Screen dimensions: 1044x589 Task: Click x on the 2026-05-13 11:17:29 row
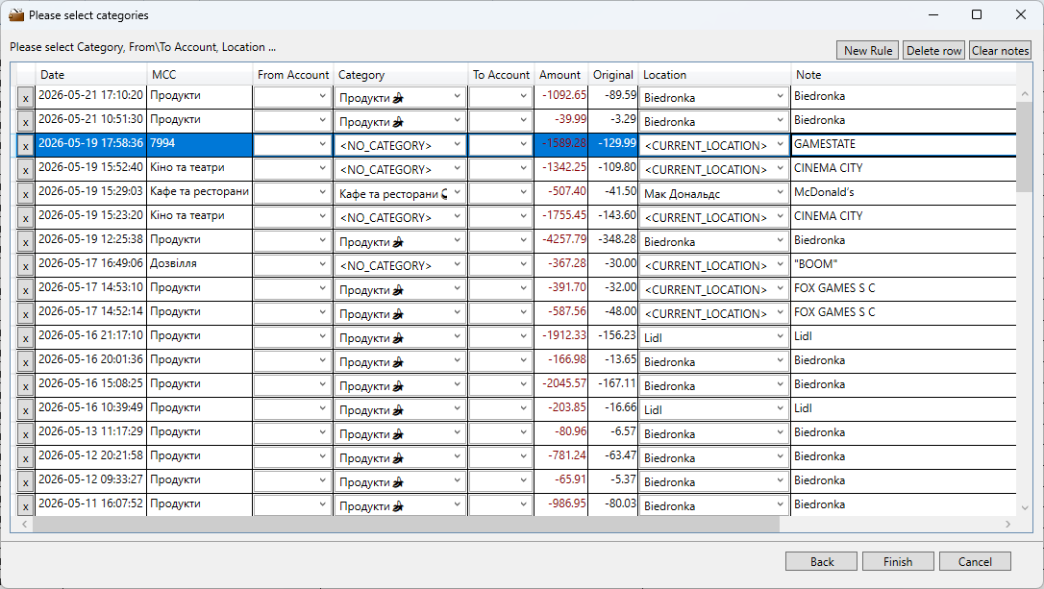pyautogui.click(x=25, y=434)
